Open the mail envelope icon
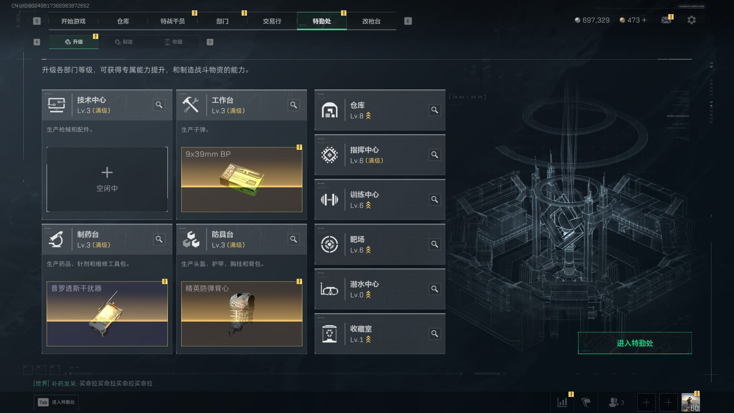The width and height of the screenshot is (734, 413). pos(666,20)
